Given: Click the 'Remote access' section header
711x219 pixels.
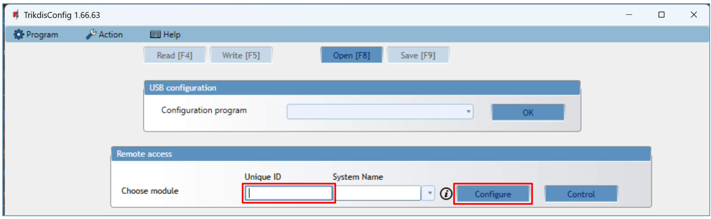Looking at the screenshot, I should (381, 154).
